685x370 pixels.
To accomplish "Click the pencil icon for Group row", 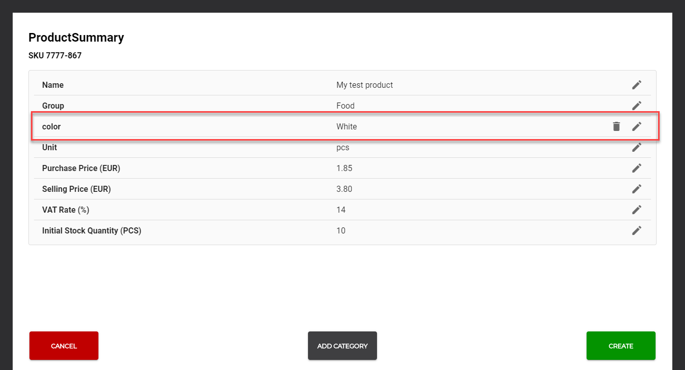I will (636, 106).
